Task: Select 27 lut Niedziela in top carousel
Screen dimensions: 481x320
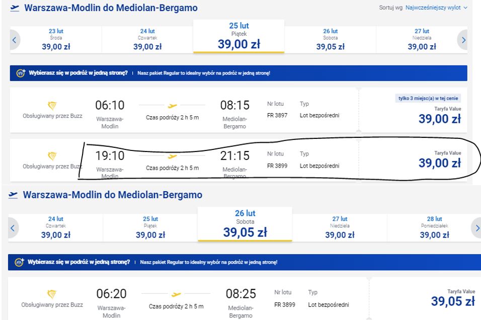Action: tap(422, 40)
